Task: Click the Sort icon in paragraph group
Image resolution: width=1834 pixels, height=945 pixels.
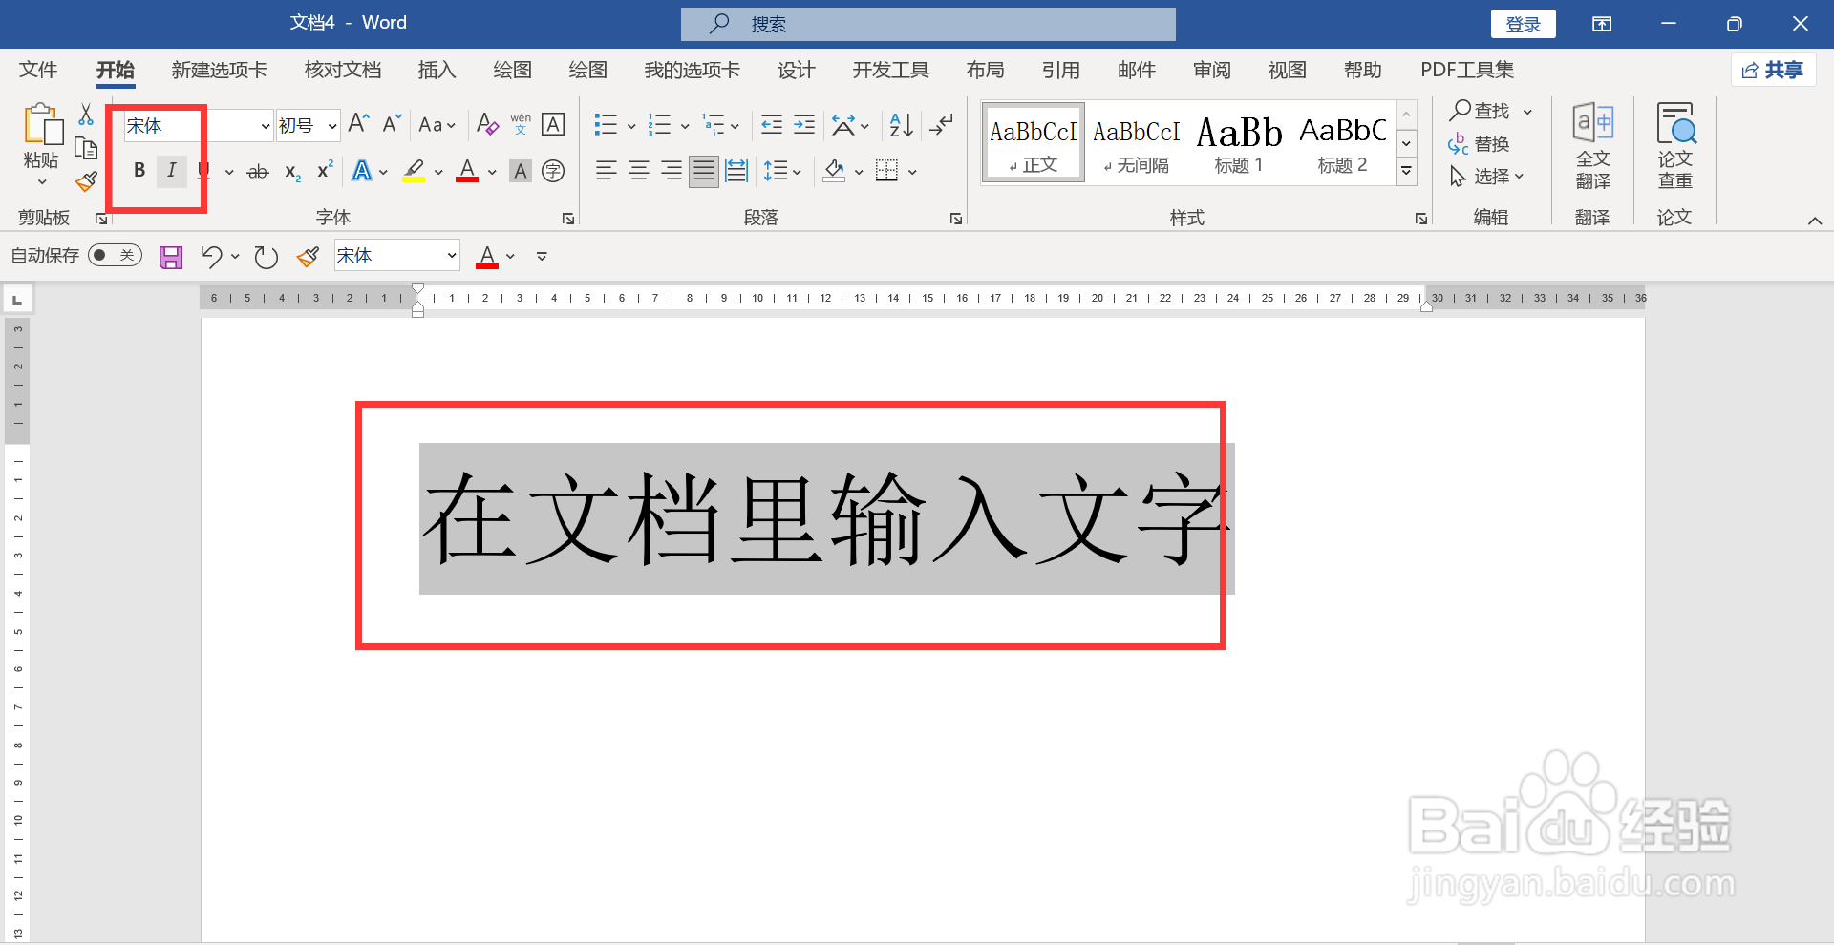Action: pyautogui.click(x=898, y=124)
